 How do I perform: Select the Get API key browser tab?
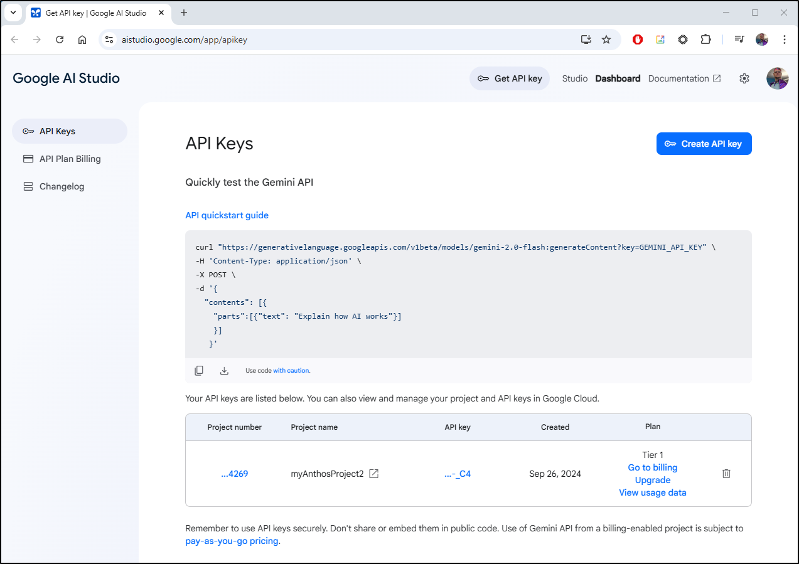point(98,13)
